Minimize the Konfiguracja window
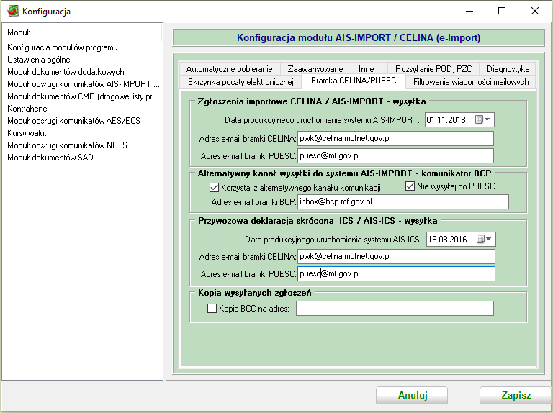553x413 pixels. tap(469, 11)
